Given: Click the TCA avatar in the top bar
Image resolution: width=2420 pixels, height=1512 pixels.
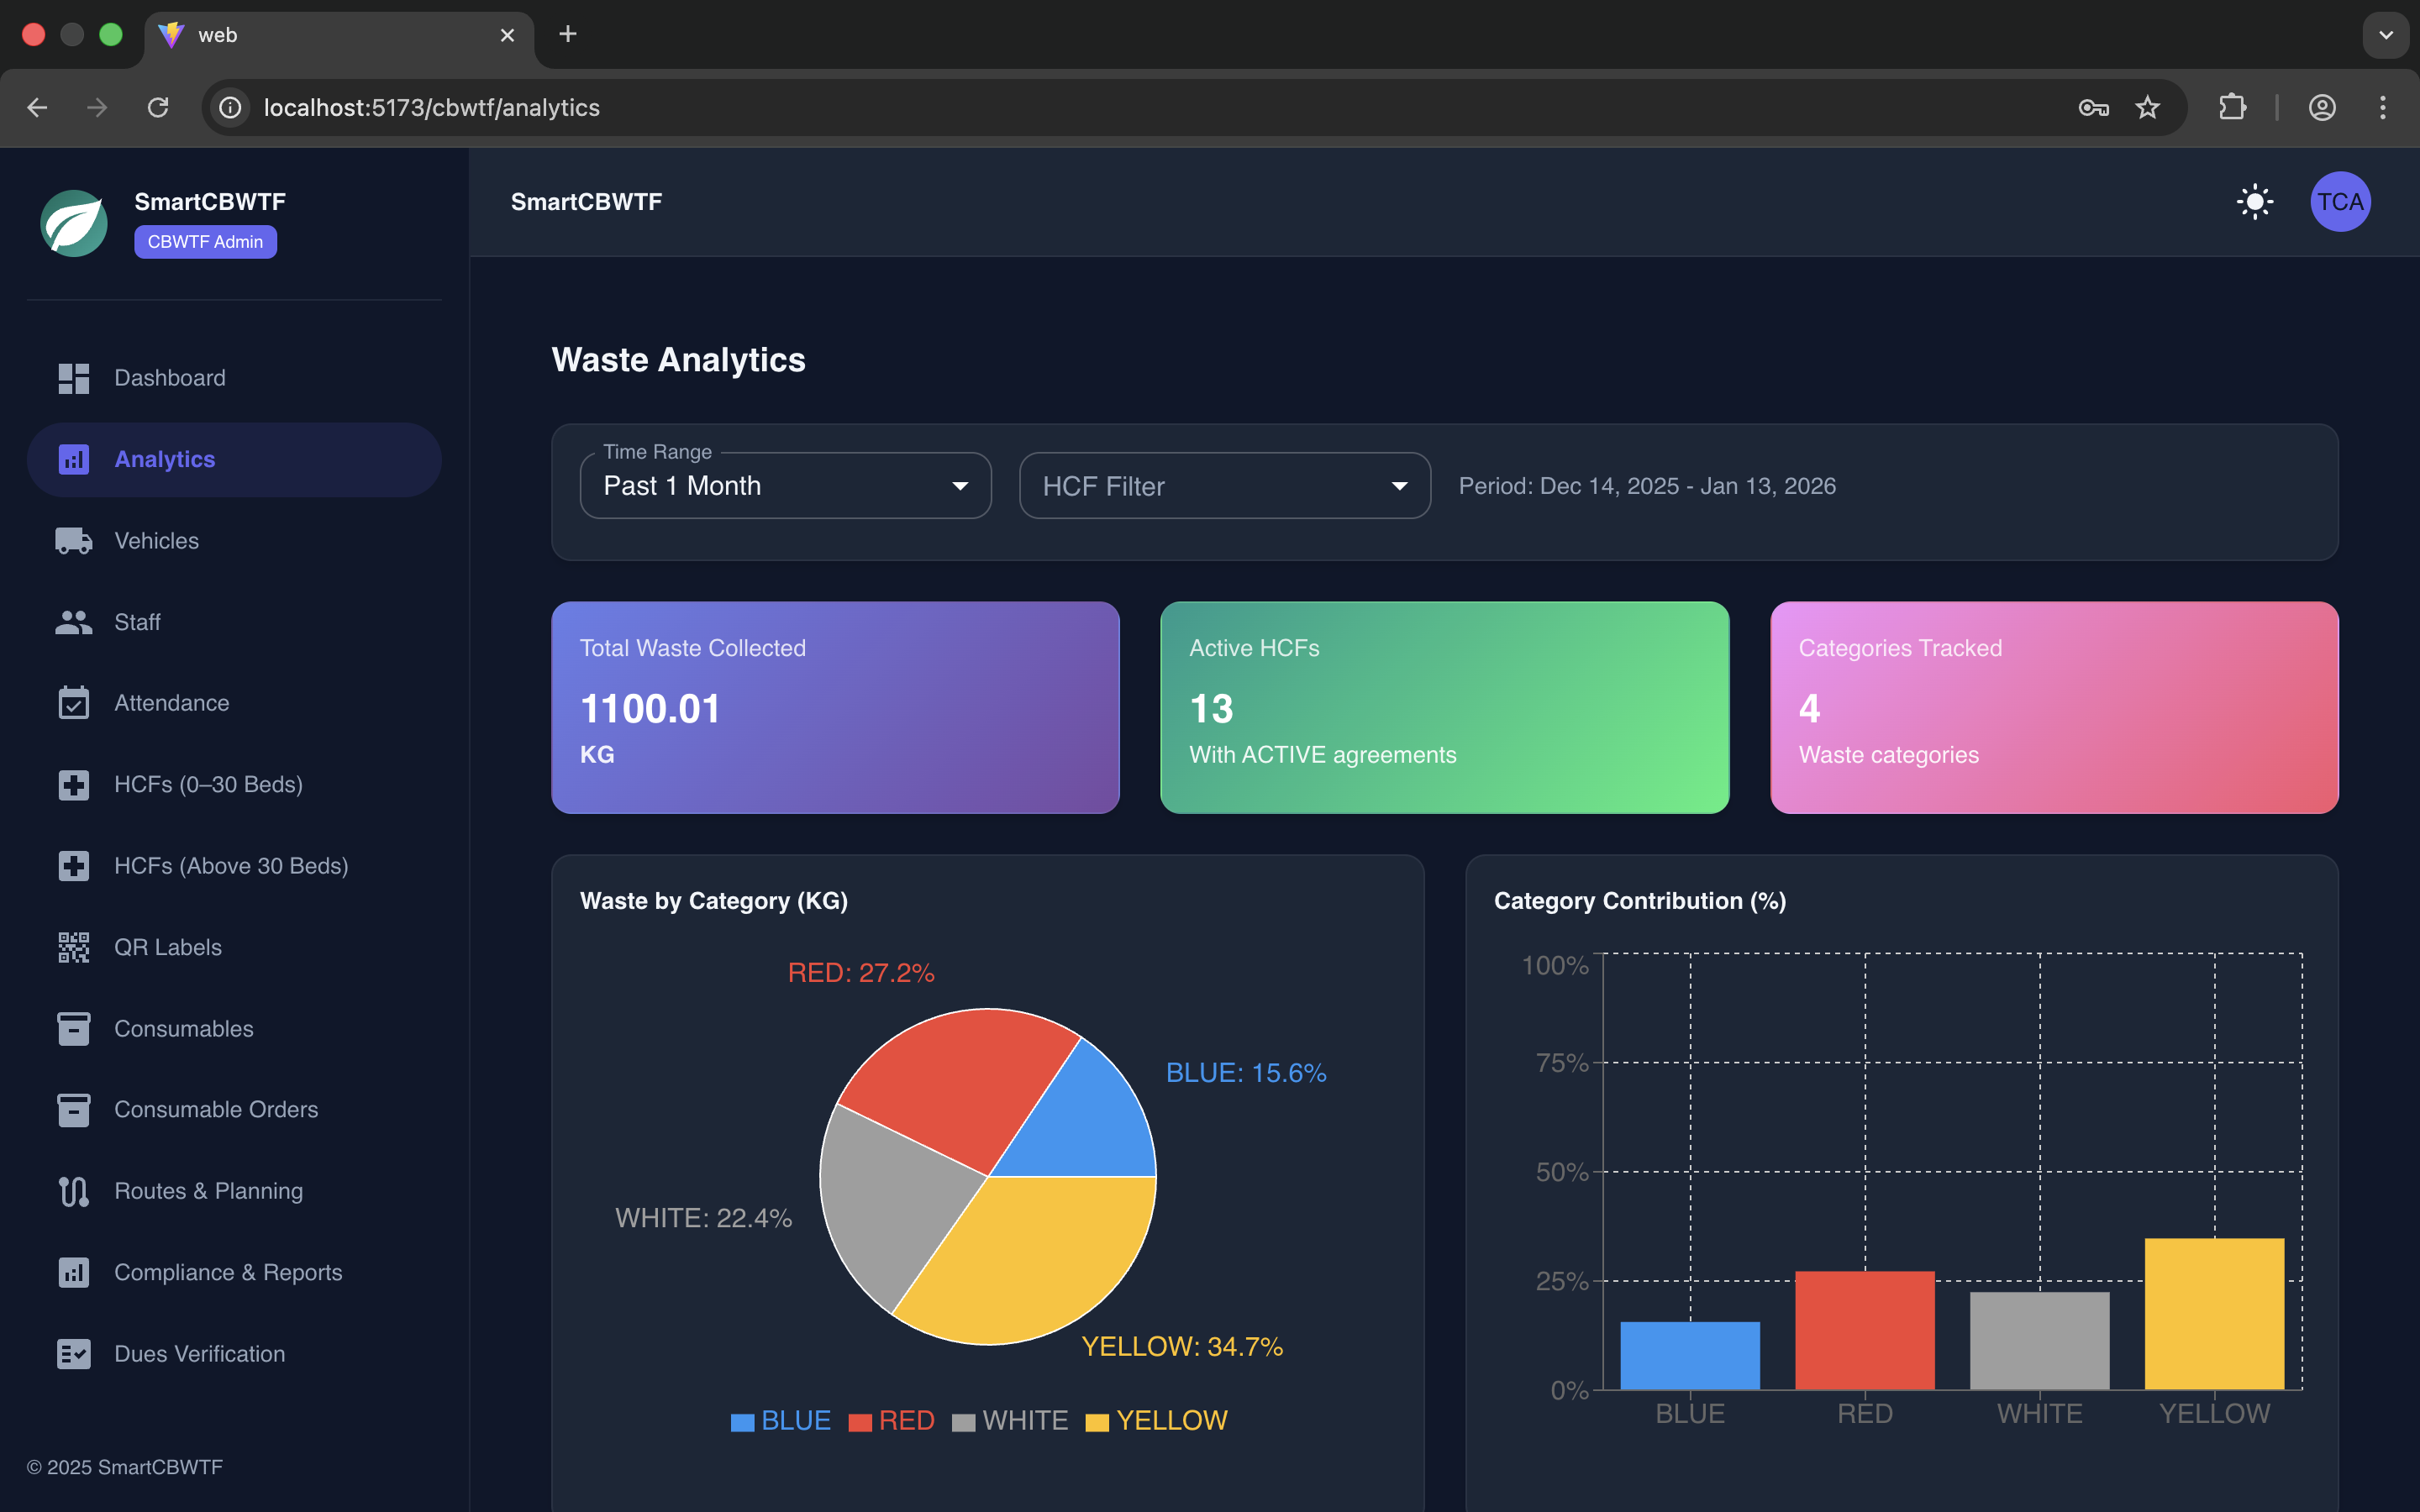Looking at the screenshot, I should [x=2339, y=201].
